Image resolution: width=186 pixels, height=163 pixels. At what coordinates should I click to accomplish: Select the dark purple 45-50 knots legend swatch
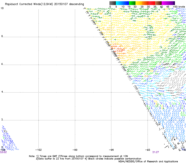click(x=171, y=3)
